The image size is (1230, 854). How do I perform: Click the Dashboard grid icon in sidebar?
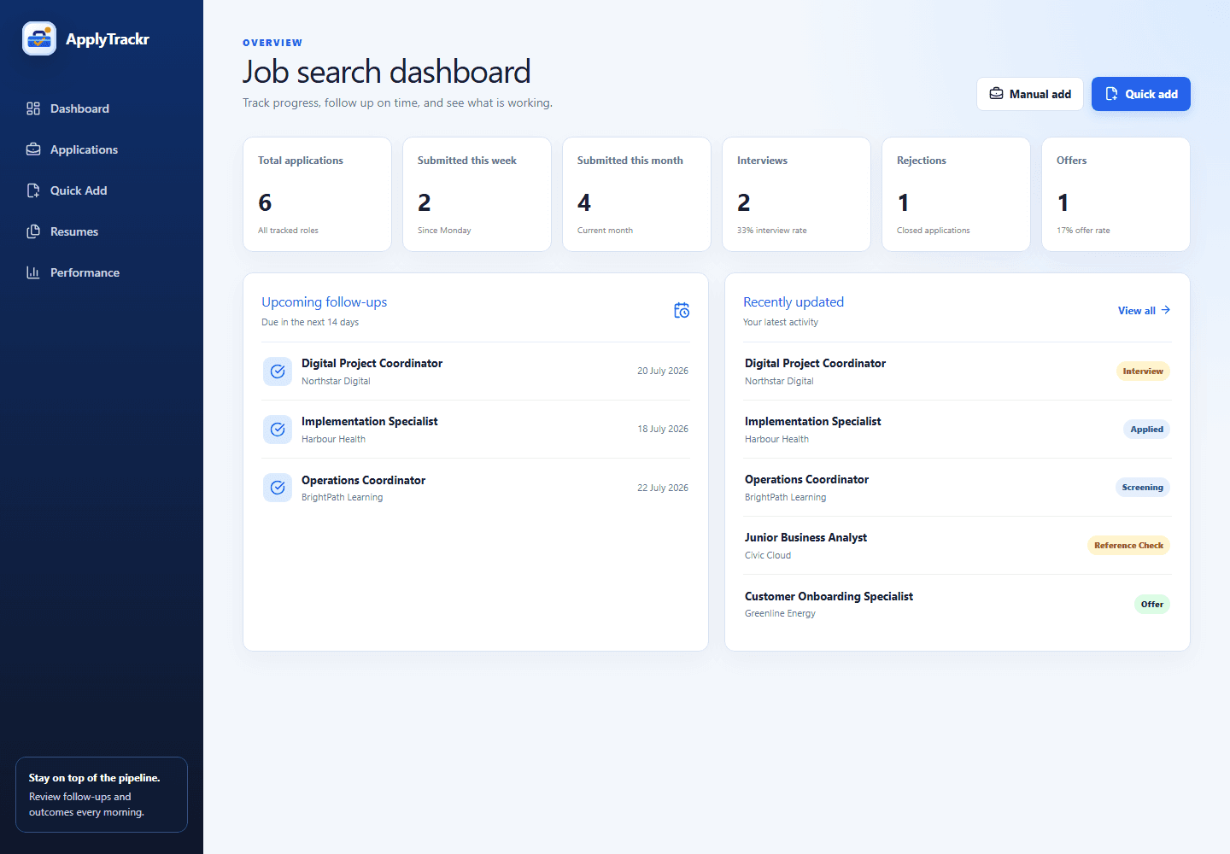[33, 108]
